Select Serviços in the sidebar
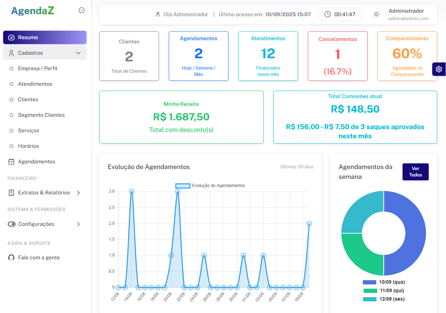Viewport: 446px width, 313px height. pos(29,131)
